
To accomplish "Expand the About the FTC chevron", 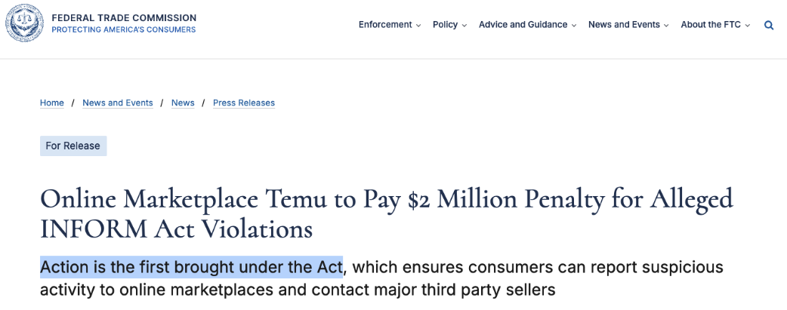I will (x=748, y=26).
